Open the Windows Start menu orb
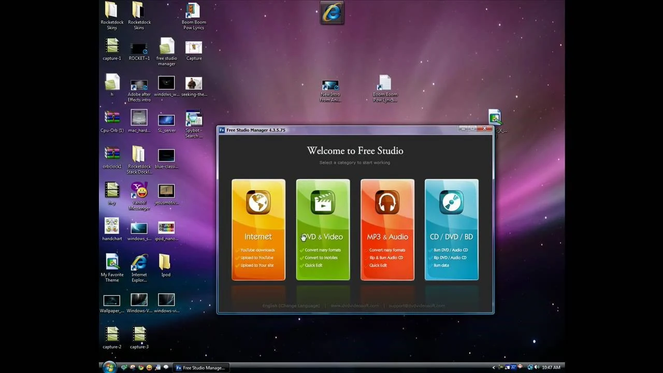 click(109, 367)
